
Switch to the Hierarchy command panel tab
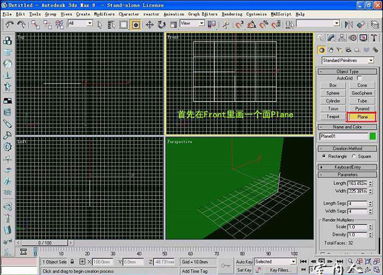342,38
